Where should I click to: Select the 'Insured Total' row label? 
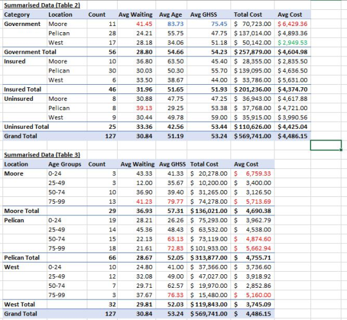pyautogui.click(x=22, y=89)
